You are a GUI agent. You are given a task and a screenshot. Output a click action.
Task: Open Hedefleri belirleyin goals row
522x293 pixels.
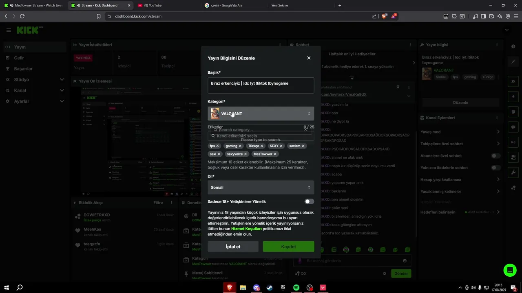click(460, 212)
